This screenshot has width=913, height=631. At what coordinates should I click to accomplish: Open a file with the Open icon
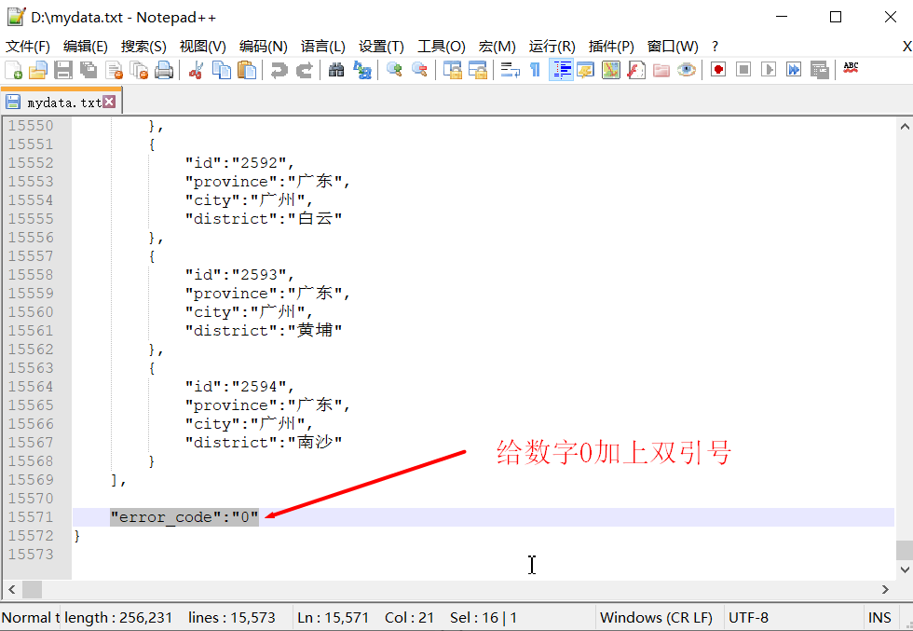pyautogui.click(x=39, y=68)
